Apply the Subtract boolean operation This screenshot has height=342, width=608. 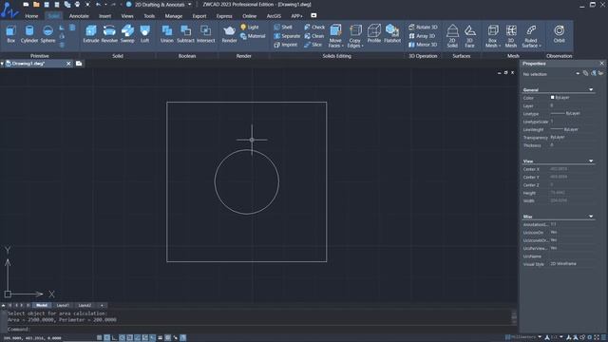coord(185,34)
